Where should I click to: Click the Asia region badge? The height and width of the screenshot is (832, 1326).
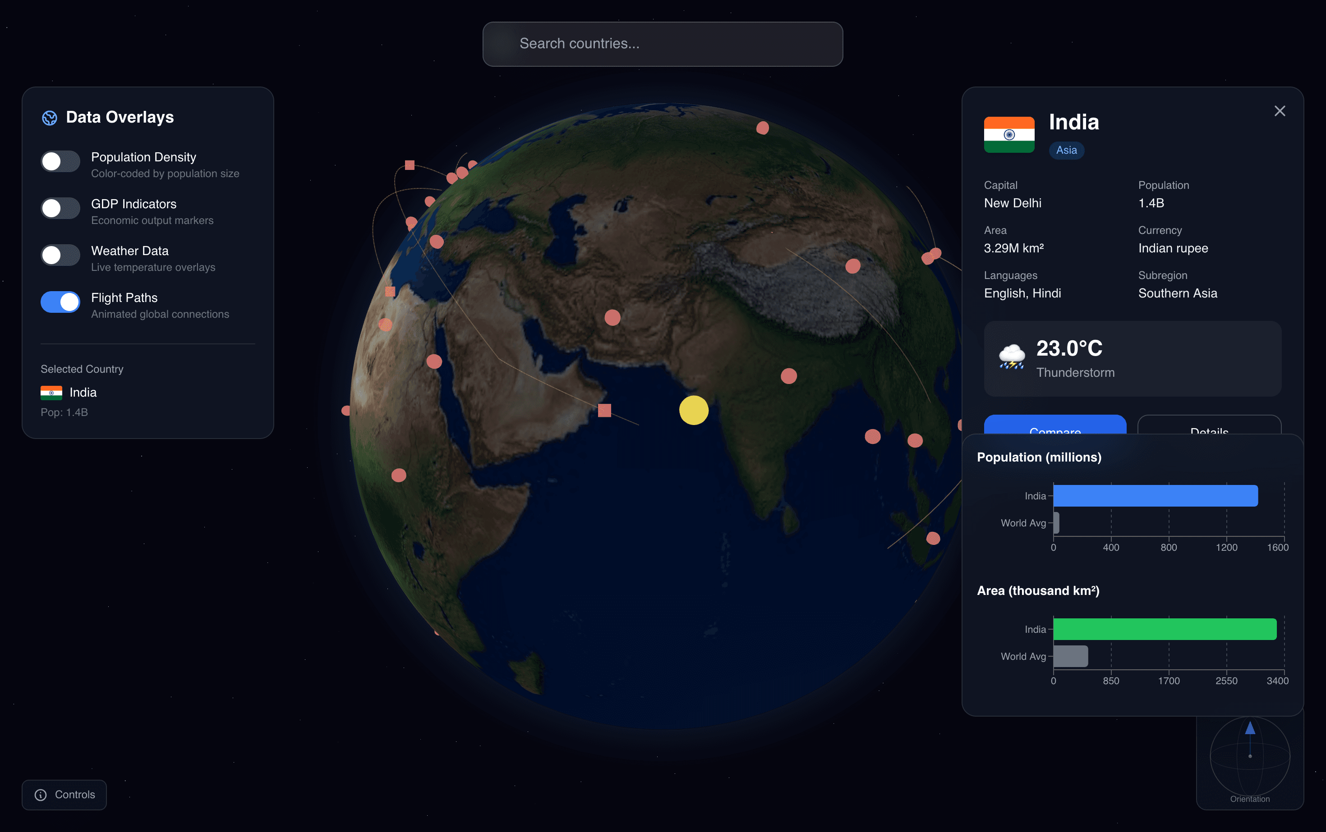pyautogui.click(x=1066, y=150)
